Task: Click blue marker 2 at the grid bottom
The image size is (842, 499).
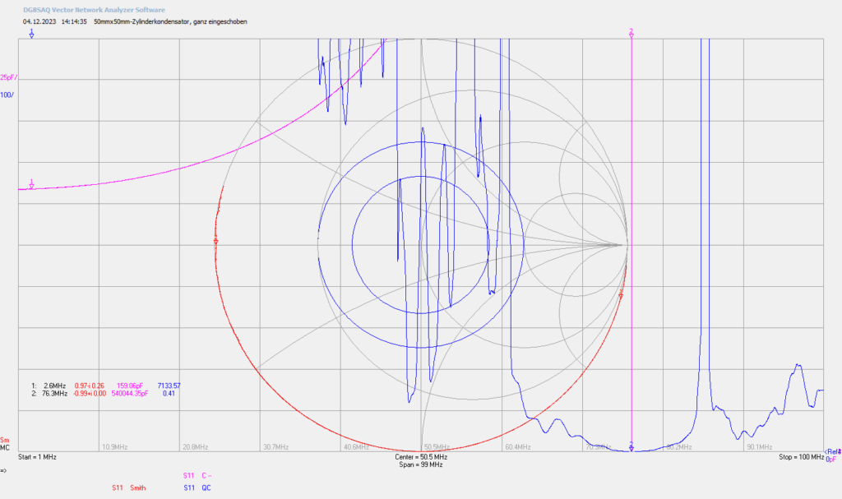Action: pyautogui.click(x=631, y=446)
